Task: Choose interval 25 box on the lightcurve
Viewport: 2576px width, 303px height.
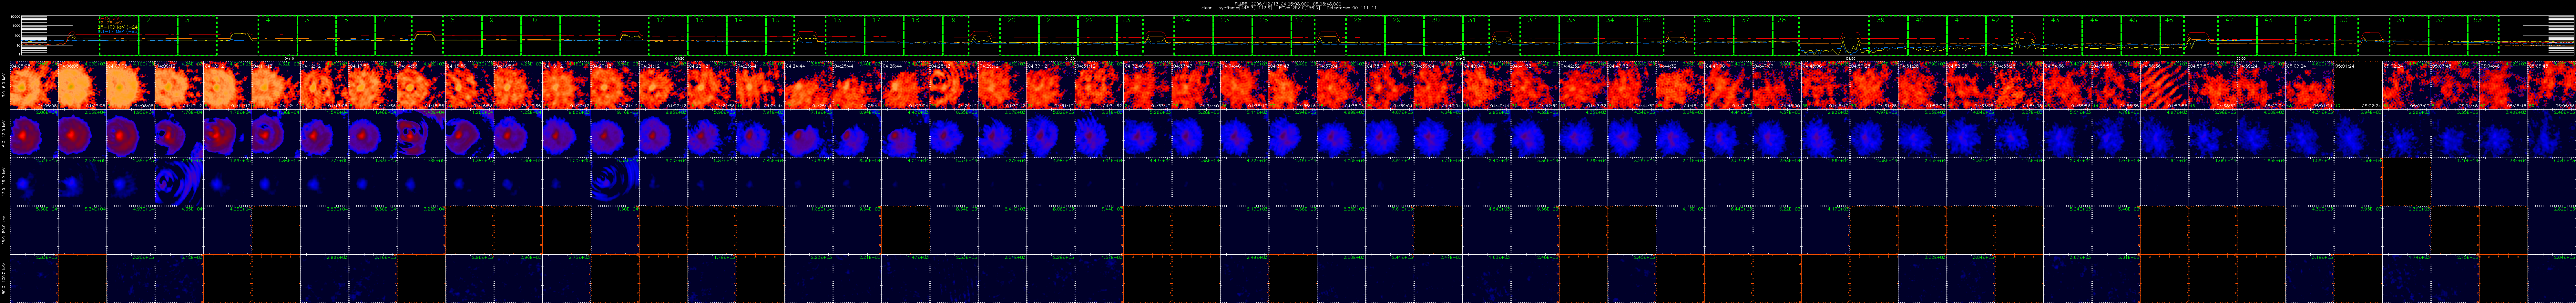Action: [1233, 35]
